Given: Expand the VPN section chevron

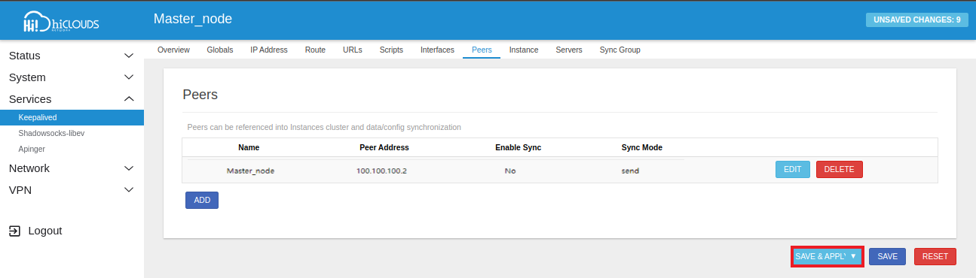Looking at the screenshot, I should [x=129, y=190].
